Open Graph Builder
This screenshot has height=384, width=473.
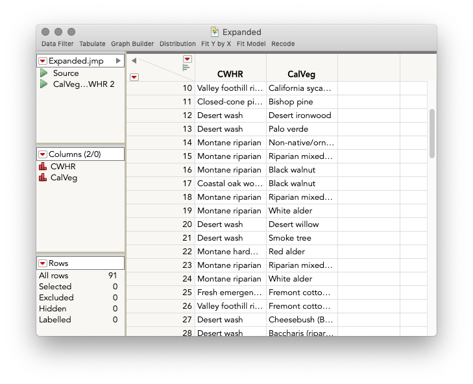132,43
